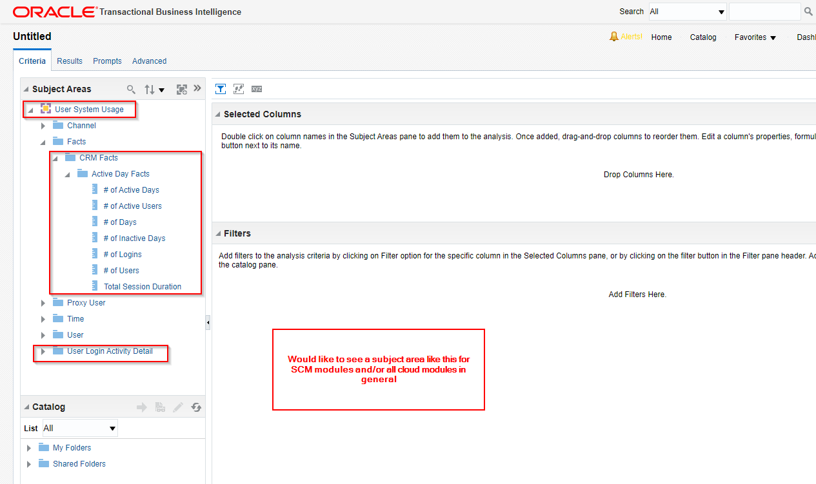Image resolution: width=816 pixels, height=484 pixels.
Task: Expand Shared Folders in Catalog
Action: pos(29,464)
